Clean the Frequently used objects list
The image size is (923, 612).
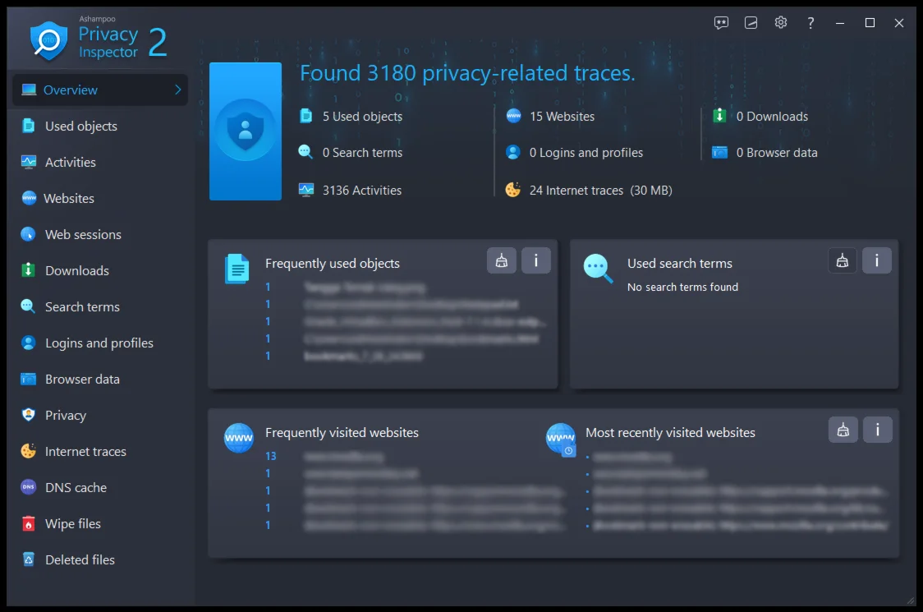pos(502,261)
